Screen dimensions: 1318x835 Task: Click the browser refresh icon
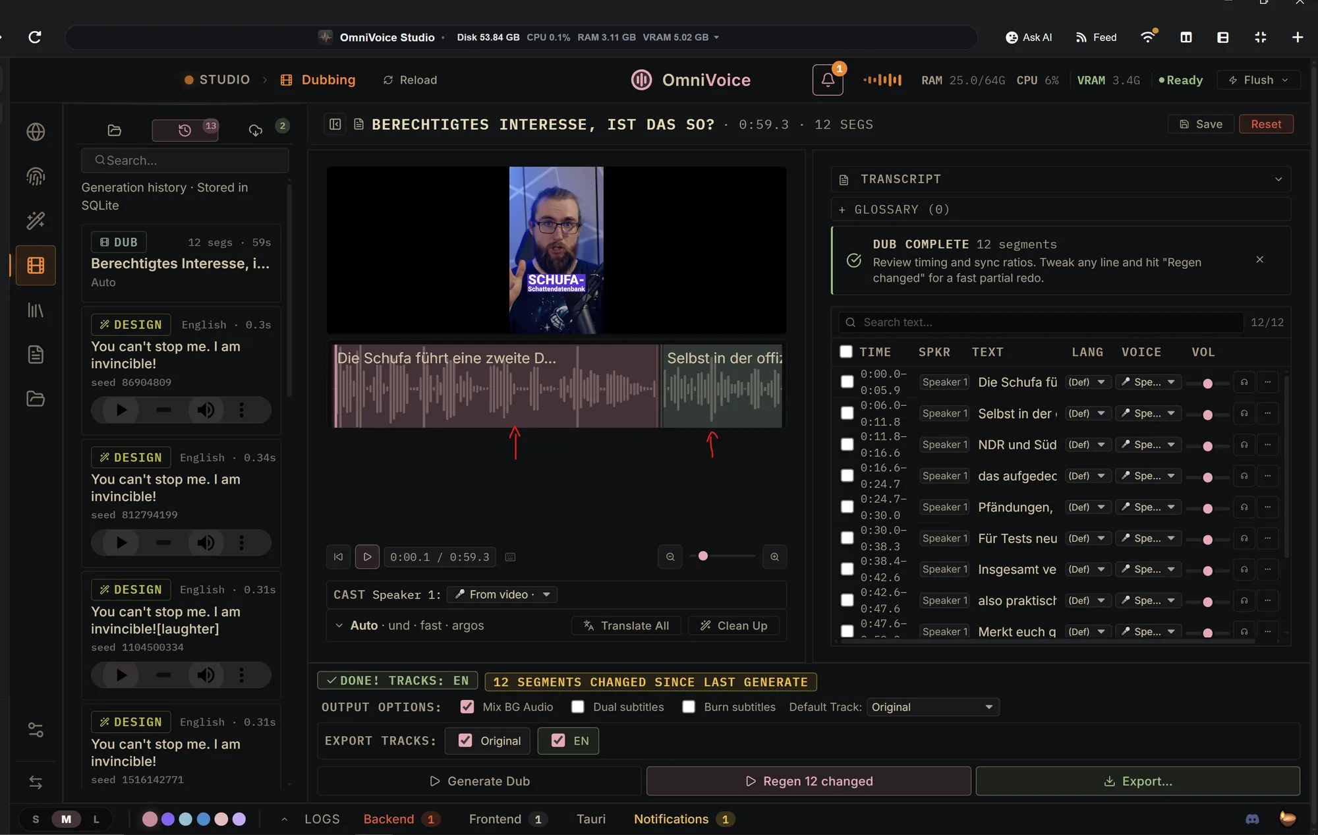[36, 37]
